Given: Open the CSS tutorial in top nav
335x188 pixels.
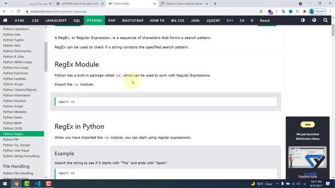Looking at the screenshot, I should coord(35,20).
